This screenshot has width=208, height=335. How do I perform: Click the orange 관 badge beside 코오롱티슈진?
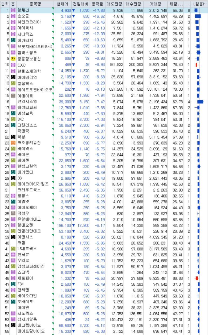pos(13,143)
